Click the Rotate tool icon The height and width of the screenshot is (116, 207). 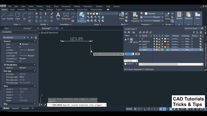[x=41, y=14]
